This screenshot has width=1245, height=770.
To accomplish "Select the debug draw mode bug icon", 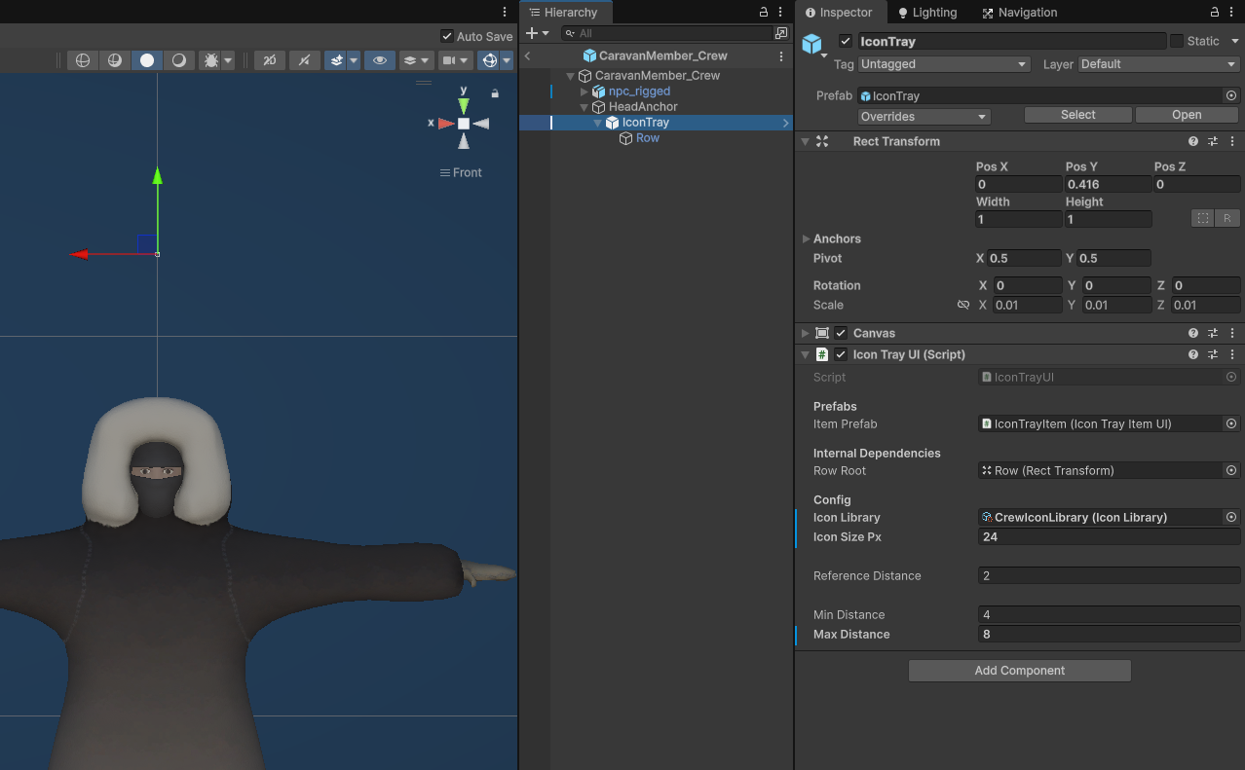I will 212,59.
